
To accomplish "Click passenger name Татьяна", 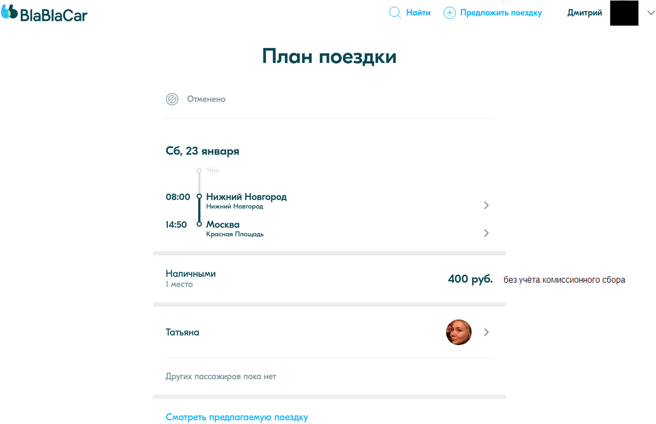I will [181, 332].
